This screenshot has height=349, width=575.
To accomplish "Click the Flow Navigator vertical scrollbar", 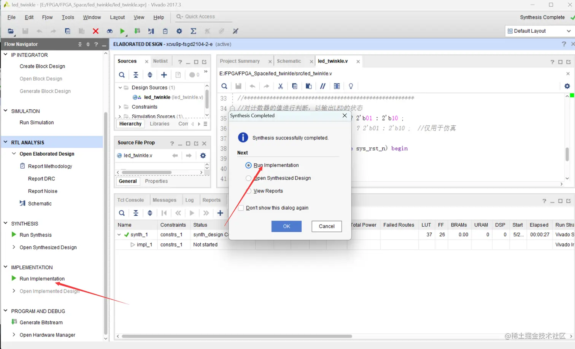I will point(106,224).
